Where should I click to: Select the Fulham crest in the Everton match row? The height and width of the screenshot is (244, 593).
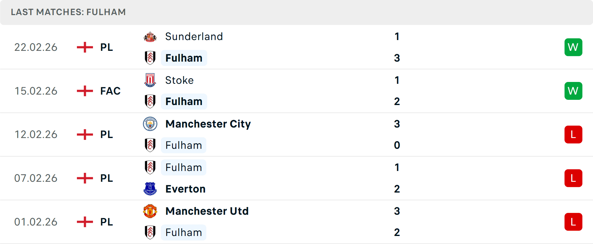150,167
